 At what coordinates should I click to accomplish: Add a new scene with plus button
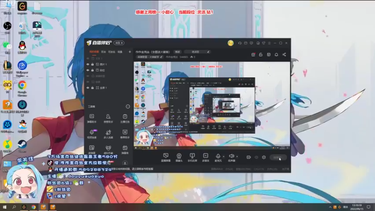coord(130,52)
